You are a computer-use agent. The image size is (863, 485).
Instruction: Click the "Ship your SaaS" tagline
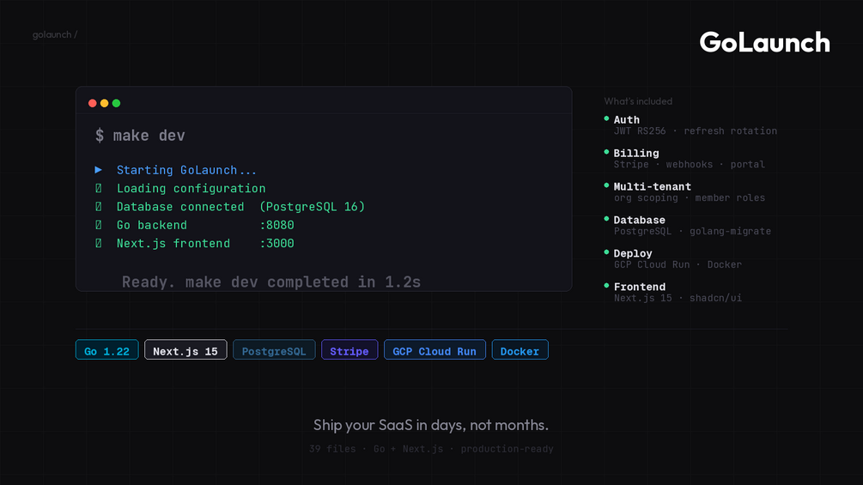click(x=430, y=425)
